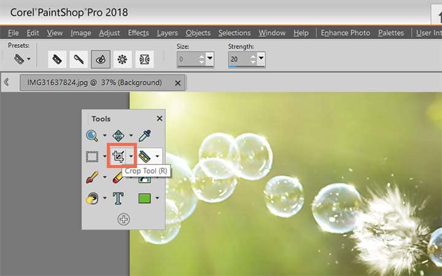This screenshot has width=442, height=276.
Task: Click the Strength spinner stepper arrows
Action: point(253,59)
